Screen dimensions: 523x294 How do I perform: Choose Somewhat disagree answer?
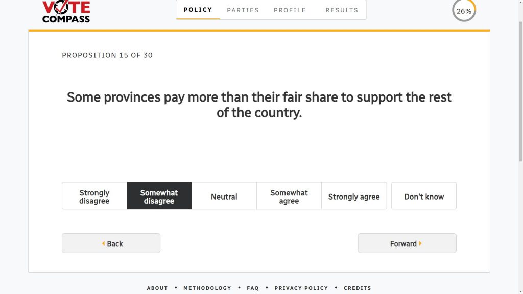click(x=159, y=197)
